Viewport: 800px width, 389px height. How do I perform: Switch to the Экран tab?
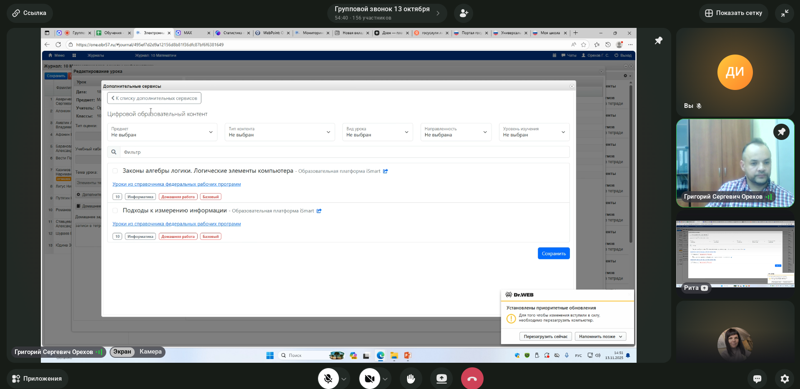point(122,352)
